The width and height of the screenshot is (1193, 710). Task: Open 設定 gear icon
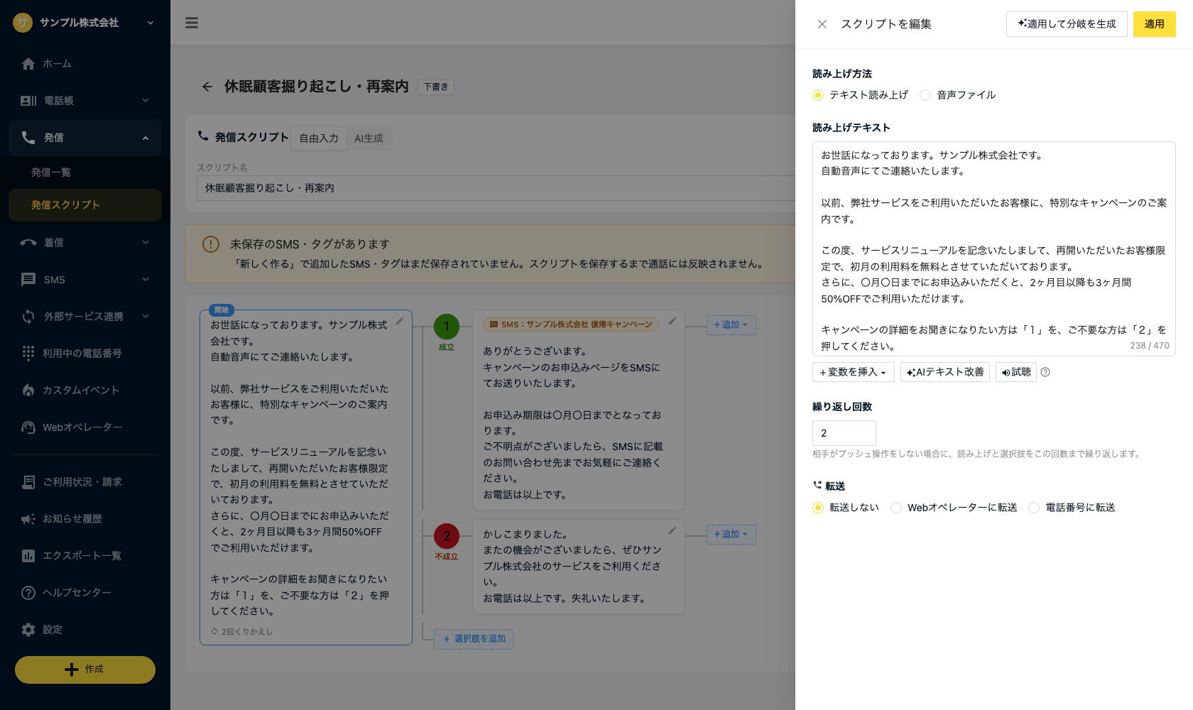pos(28,630)
